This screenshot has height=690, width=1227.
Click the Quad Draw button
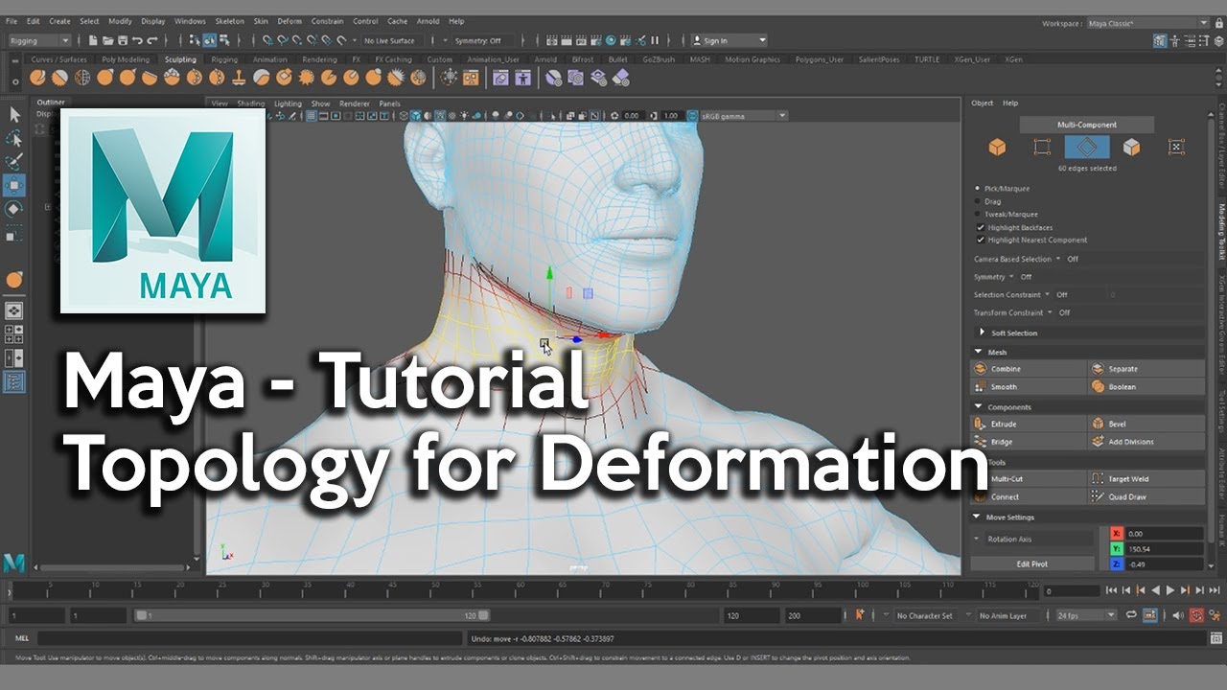[1146, 496]
